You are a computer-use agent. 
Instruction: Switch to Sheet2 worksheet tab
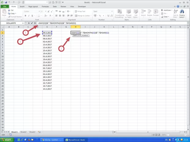pos(23,132)
